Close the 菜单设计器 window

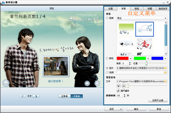168,2
